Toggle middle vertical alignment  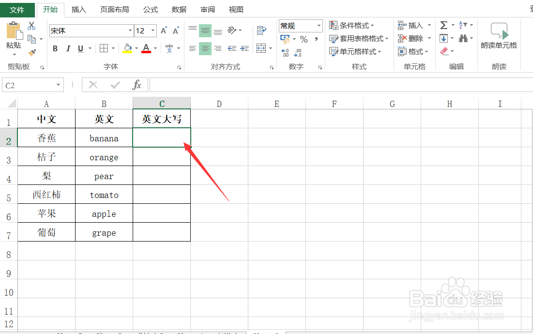pos(205,30)
